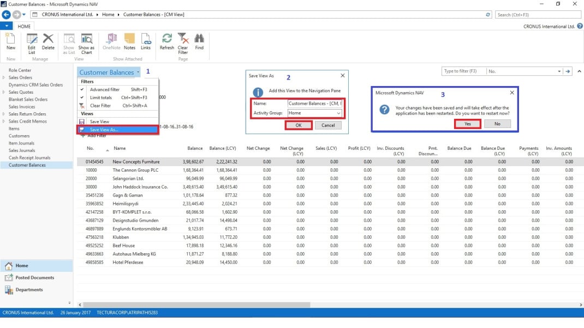
Task: Choose Save View As from the menu
Action: tap(104, 130)
